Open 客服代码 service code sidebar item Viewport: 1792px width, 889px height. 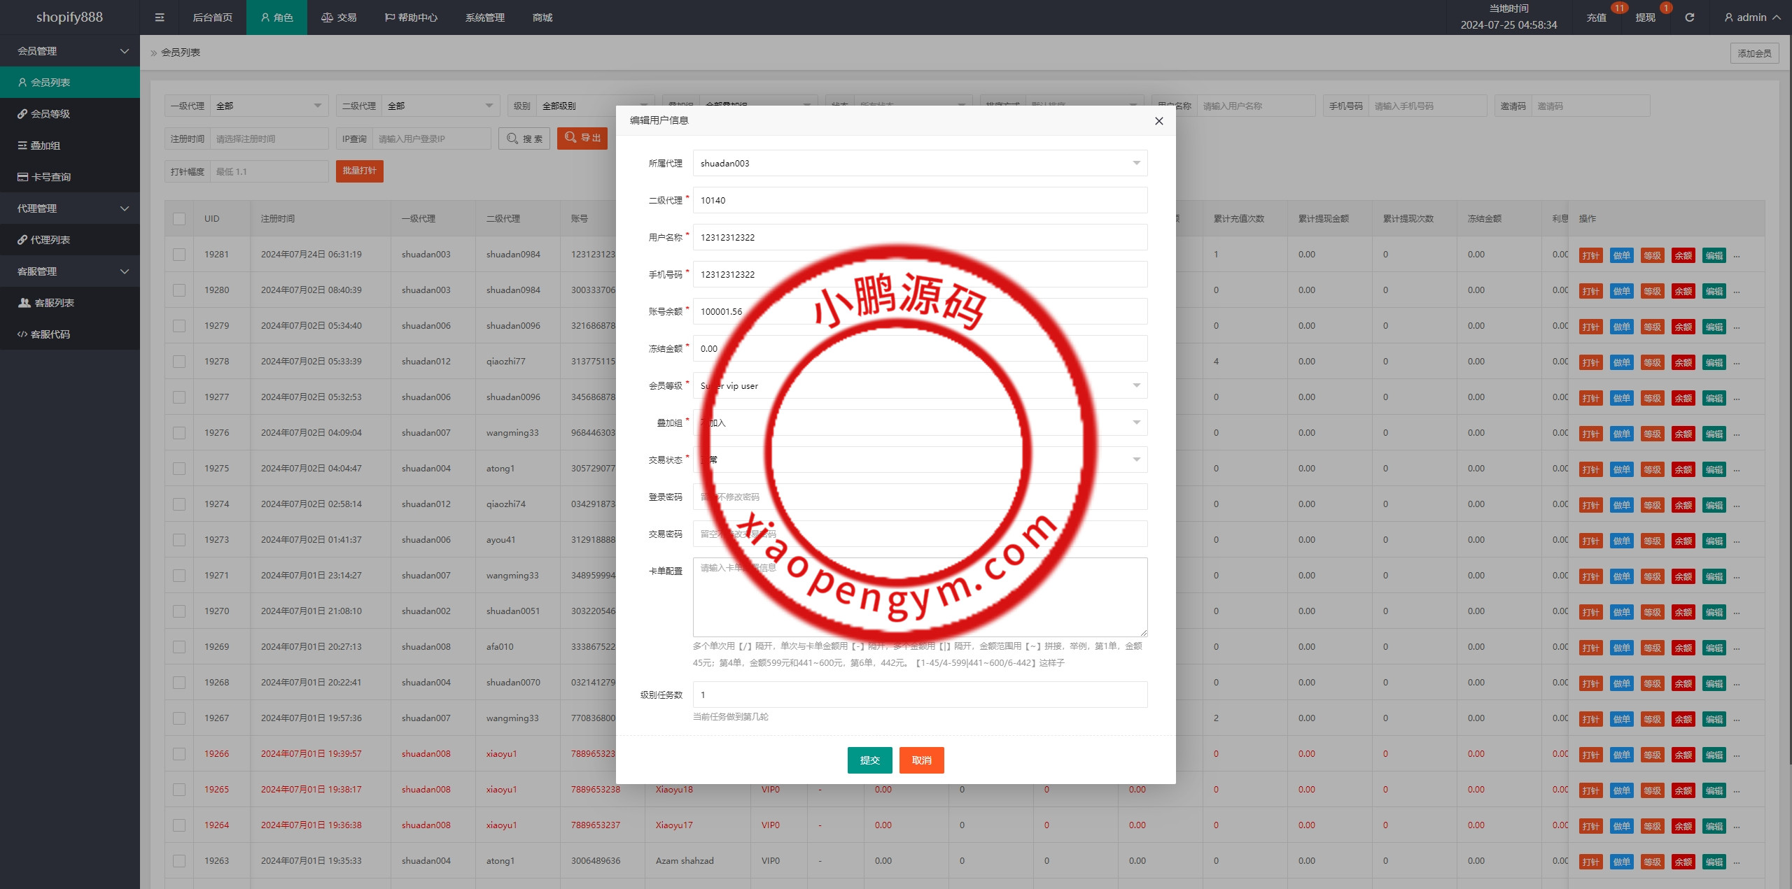[x=50, y=334]
